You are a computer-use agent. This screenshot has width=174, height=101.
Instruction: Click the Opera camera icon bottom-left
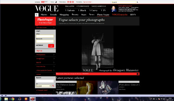(6, 96)
